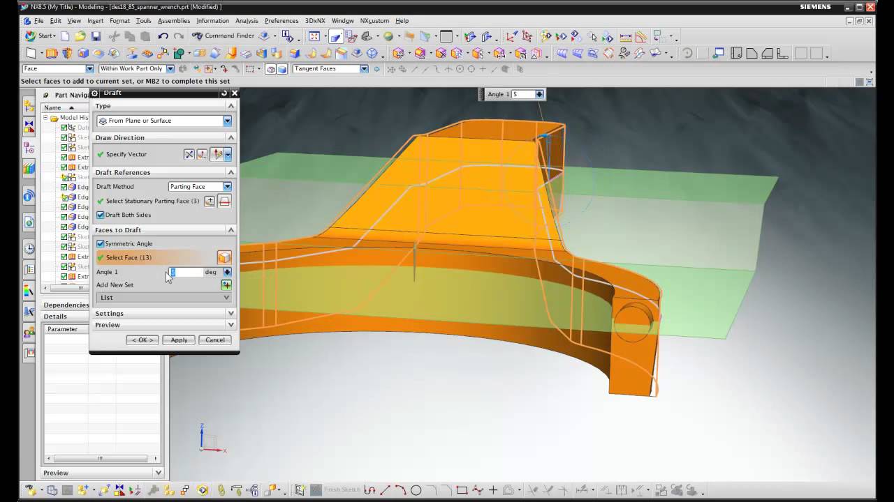Collapse the Faces to Draft section
This screenshot has height=502, width=894.
tap(230, 229)
